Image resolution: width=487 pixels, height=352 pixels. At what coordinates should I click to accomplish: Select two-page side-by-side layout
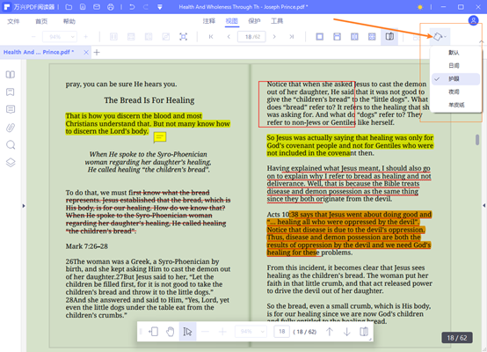click(x=354, y=37)
